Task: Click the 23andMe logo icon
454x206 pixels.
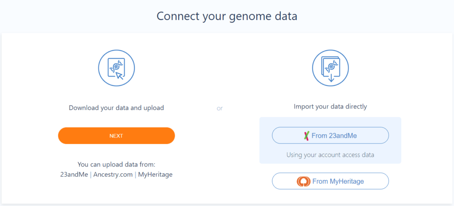Action: (x=307, y=136)
